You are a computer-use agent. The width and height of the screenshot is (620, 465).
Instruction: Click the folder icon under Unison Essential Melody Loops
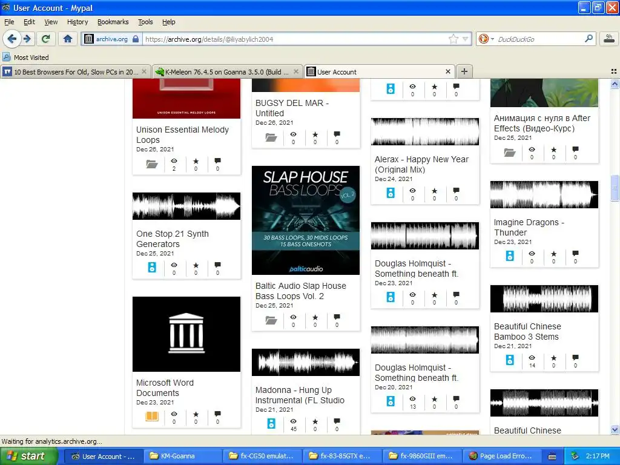click(x=152, y=164)
